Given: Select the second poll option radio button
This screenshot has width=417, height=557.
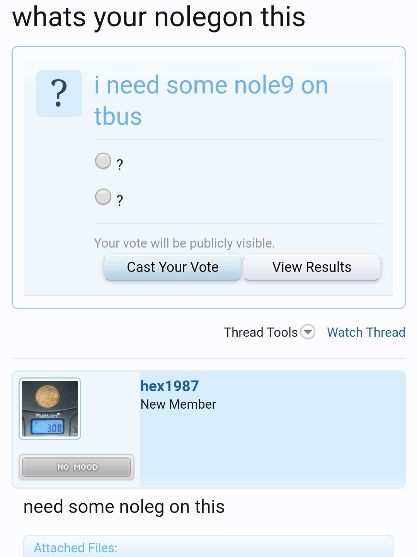Looking at the screenshot, I should tap(103, 197).
